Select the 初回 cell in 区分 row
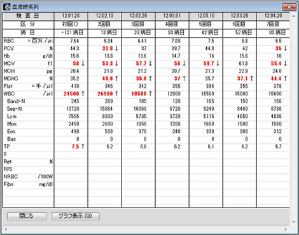 click(x=71, y=24)
